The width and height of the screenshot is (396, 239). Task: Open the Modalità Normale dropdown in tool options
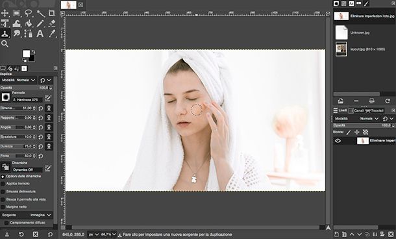point(18,81)
